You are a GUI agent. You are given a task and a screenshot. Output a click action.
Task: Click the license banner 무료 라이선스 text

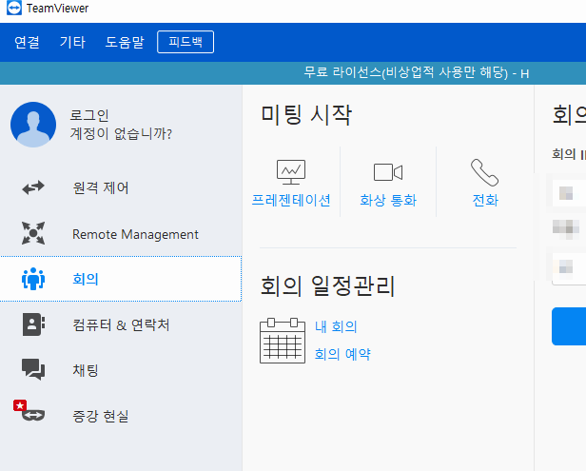tap(416, 72)
